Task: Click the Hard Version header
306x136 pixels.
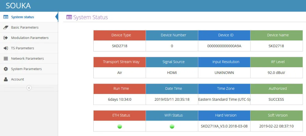Action: 224,115
